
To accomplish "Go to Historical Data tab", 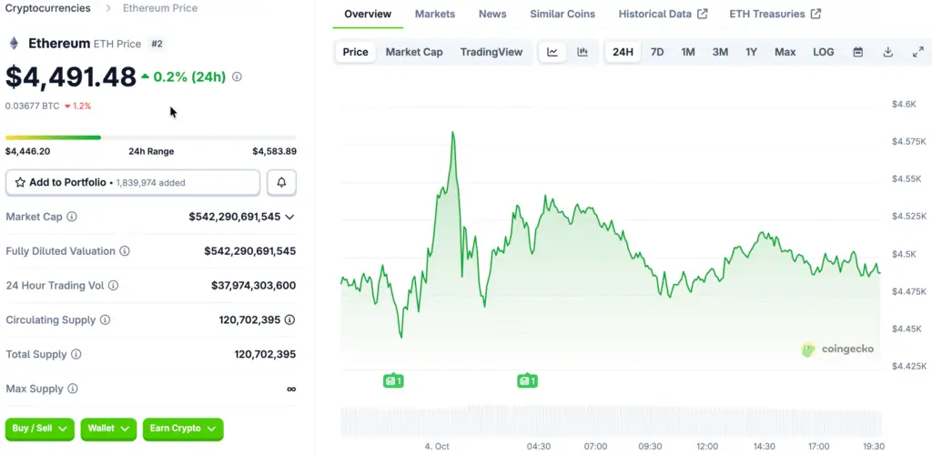I will pos(662,15).
